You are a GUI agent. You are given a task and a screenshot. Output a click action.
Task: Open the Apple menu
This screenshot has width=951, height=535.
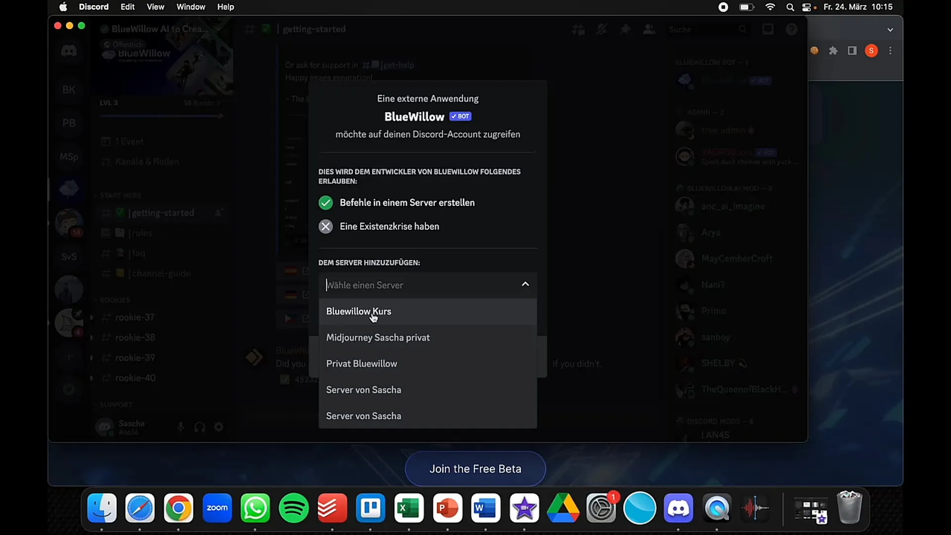point(63,7)
